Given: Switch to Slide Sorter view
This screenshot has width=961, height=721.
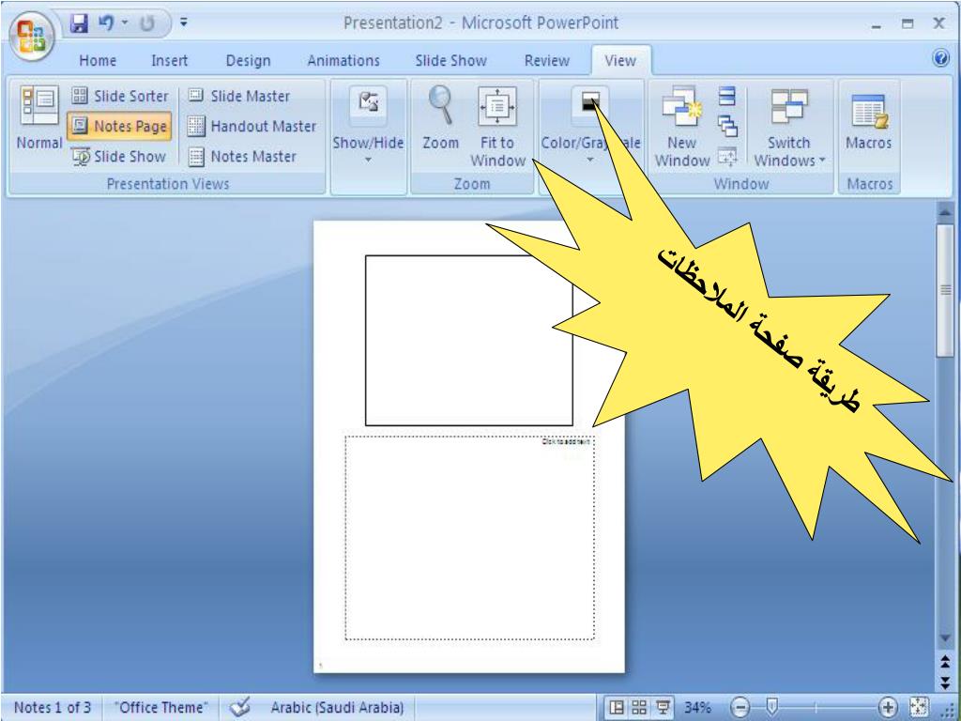Looking at the screenshot, I should (x=120, y=96).
